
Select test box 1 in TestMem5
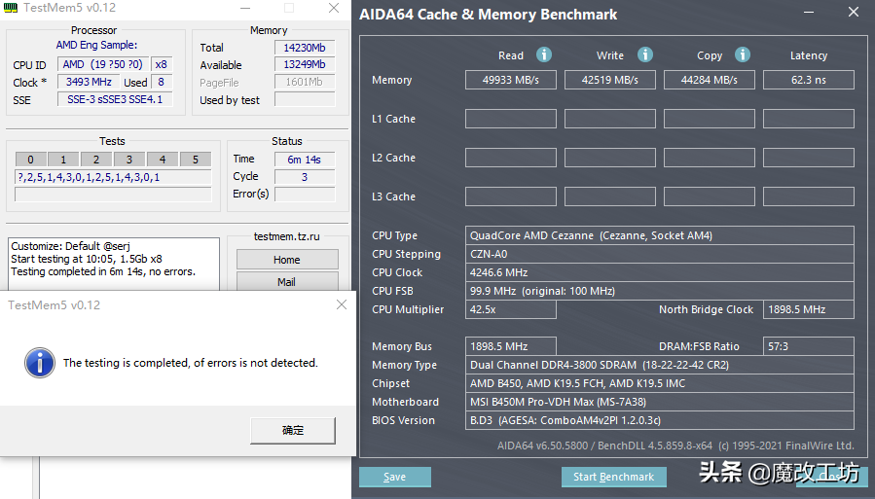point(63,160)
